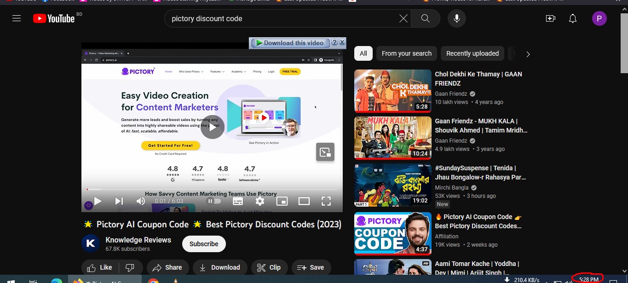The image size is (628, 283).
Task: Like the video
Action: point(100,267)
